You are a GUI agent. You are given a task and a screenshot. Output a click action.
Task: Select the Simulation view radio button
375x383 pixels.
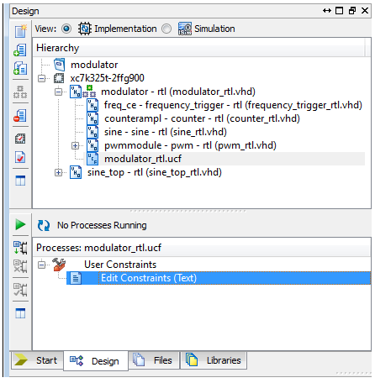(166, 29)
